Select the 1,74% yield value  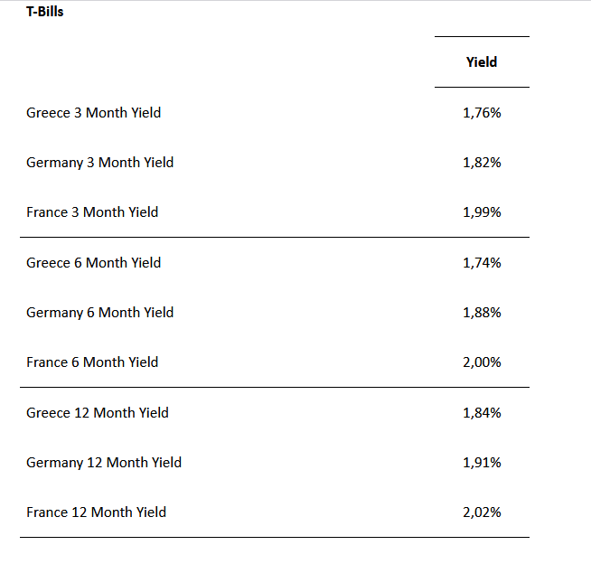482,263
